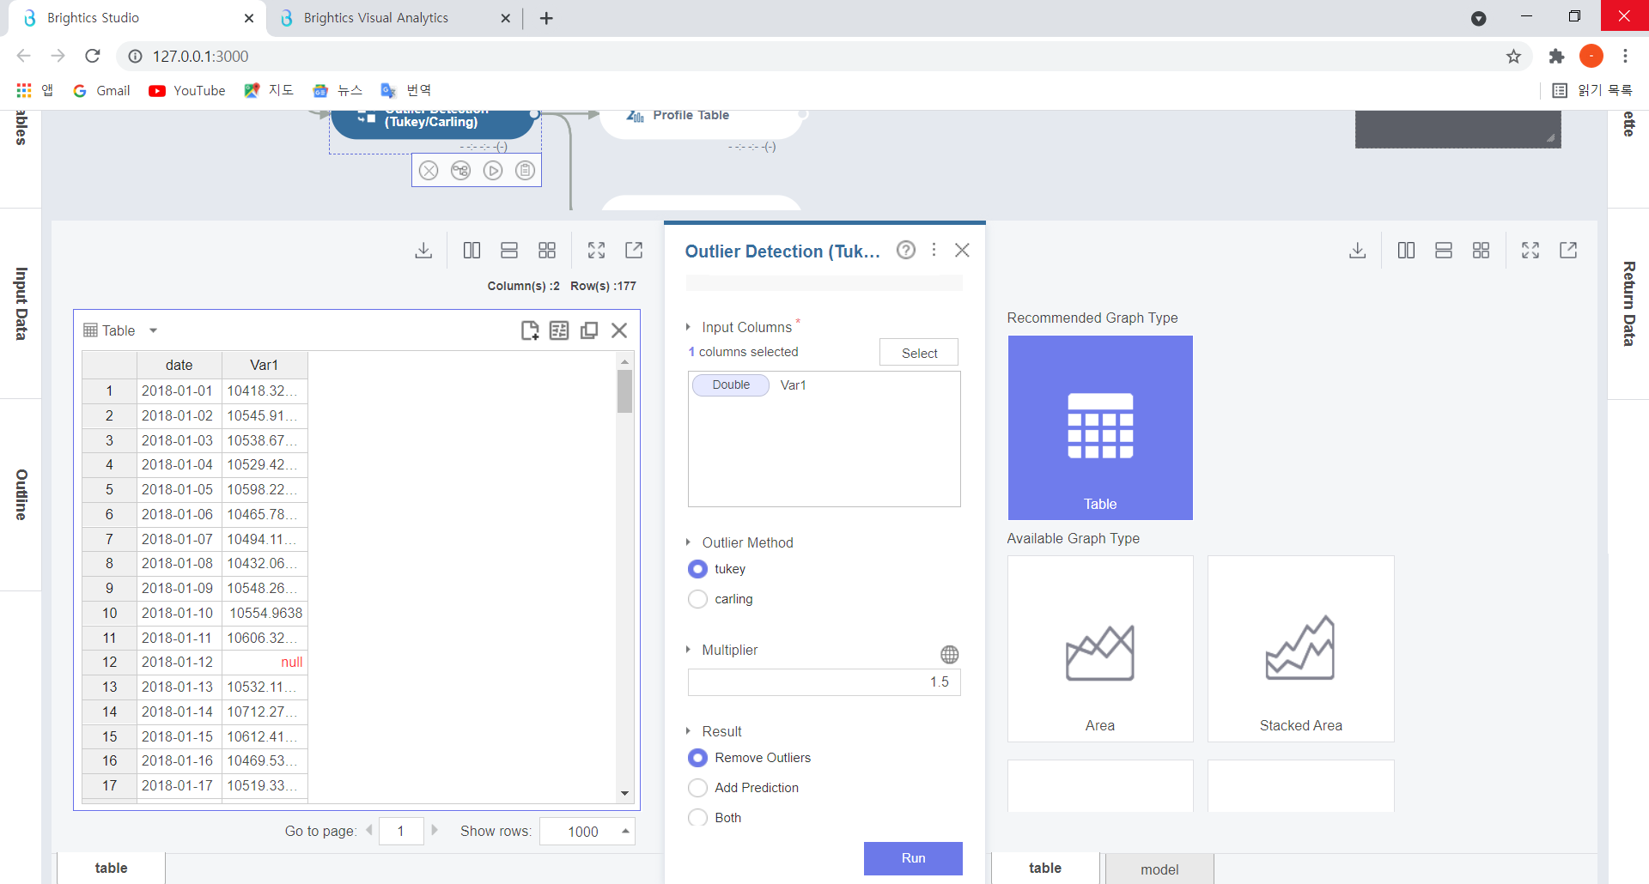Image resolution: width=1649 pixels, height=884 pixels.
Task: Collapse the Input Columns section
Action: click(x=688, y=327)
